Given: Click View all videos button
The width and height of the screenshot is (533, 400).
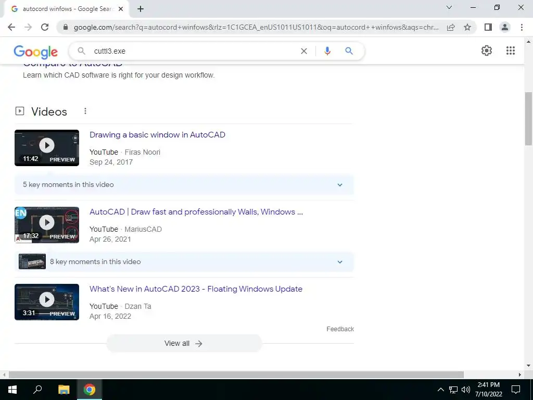Looking at the screenshot, I should click(x=184, y=344).
